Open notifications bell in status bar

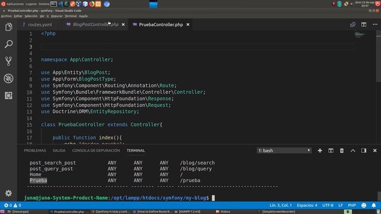click(x=374, y=205)
